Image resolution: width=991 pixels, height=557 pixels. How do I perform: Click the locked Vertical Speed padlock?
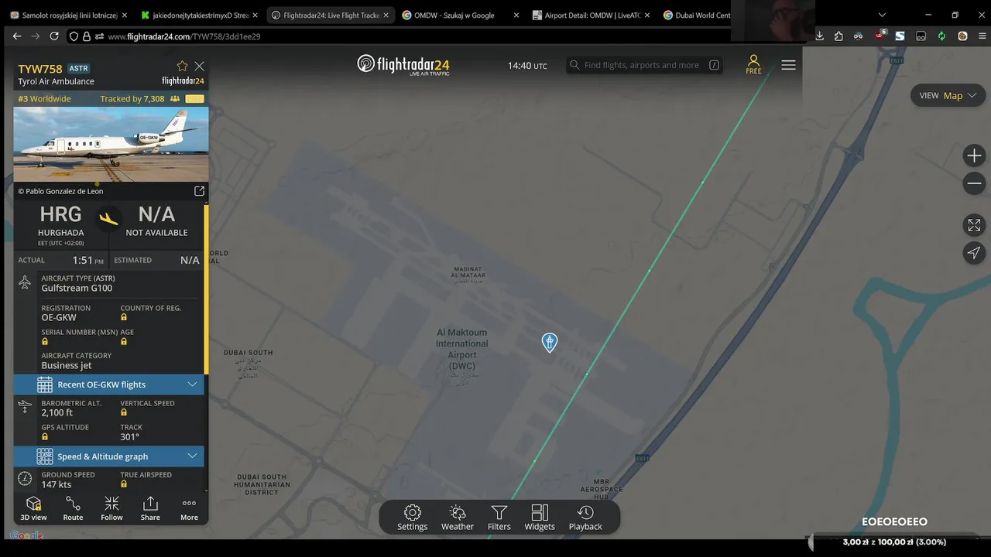click(x=124, y=413)
